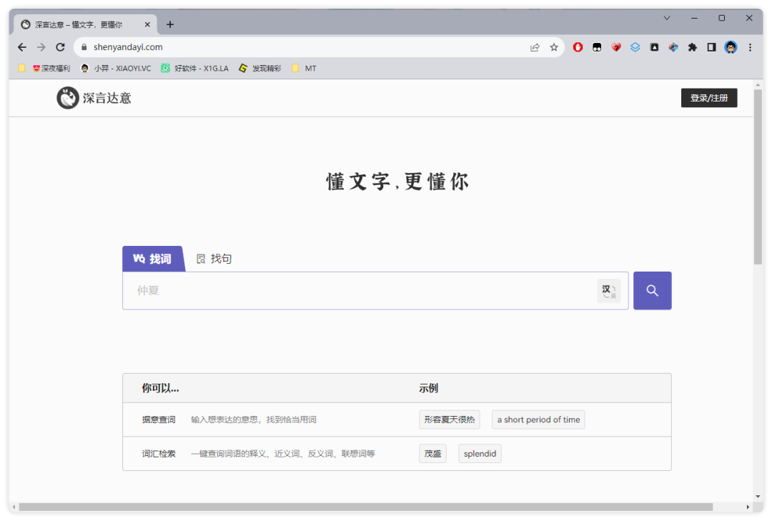The width and height of the screenshot is (772, 521).
Task: Switch to the 找句 tab
Action: [x=214, y=259]
